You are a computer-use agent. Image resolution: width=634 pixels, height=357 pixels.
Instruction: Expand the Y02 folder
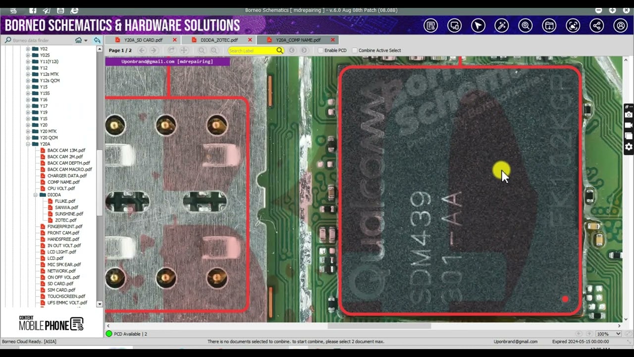click(x=28, y=49)
